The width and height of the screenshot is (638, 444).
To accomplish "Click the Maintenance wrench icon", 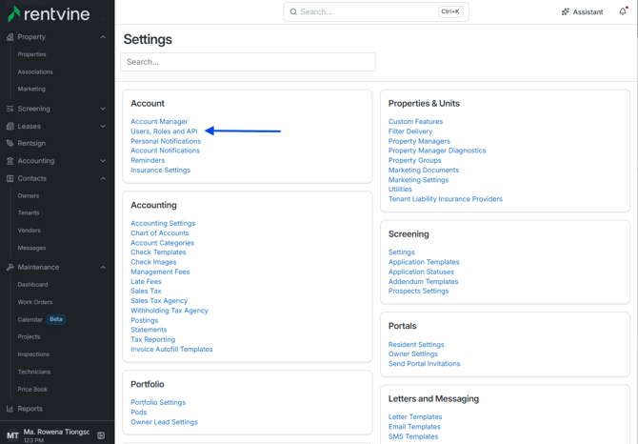I will (x=10, y=267).
